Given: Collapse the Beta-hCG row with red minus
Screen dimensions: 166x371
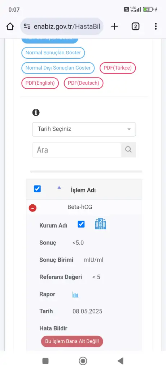Looking at the screenshot, I should tap(32, 208).
